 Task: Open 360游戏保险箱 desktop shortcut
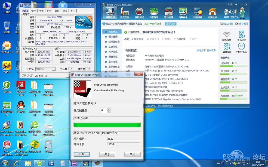click(7, 108)
